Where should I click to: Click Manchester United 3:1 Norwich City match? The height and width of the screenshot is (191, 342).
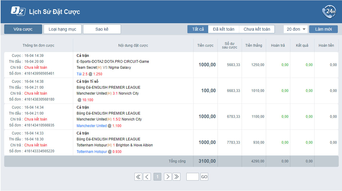pos(108,93)
